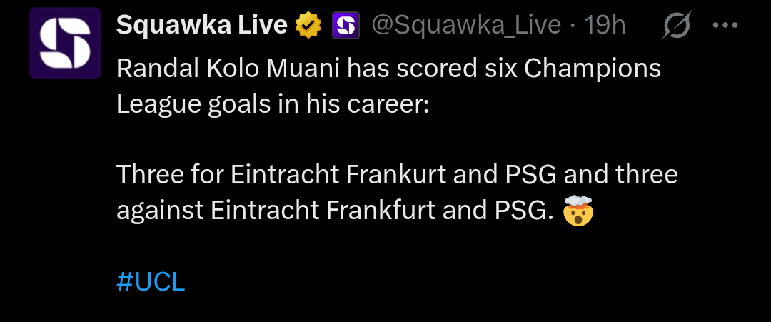
Task: Click the dot separator before 19h
Action: coord(573,26)
